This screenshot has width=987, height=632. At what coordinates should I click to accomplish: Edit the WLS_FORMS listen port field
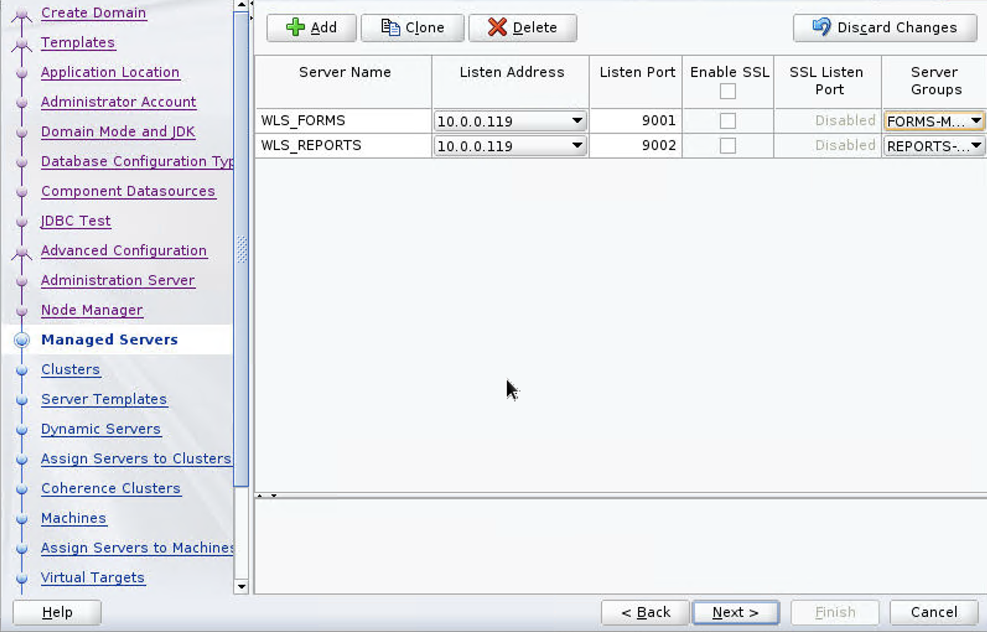[636, 121]
